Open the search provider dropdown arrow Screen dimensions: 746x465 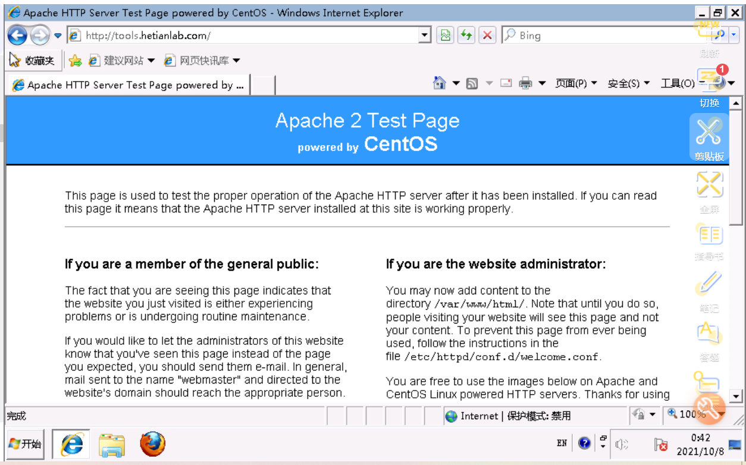pyautogui.click(x=734, y=36)
